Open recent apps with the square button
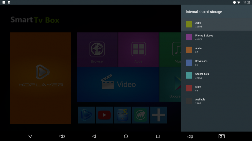The height and width of the screenshot is (141, 252). pos(158,136)
